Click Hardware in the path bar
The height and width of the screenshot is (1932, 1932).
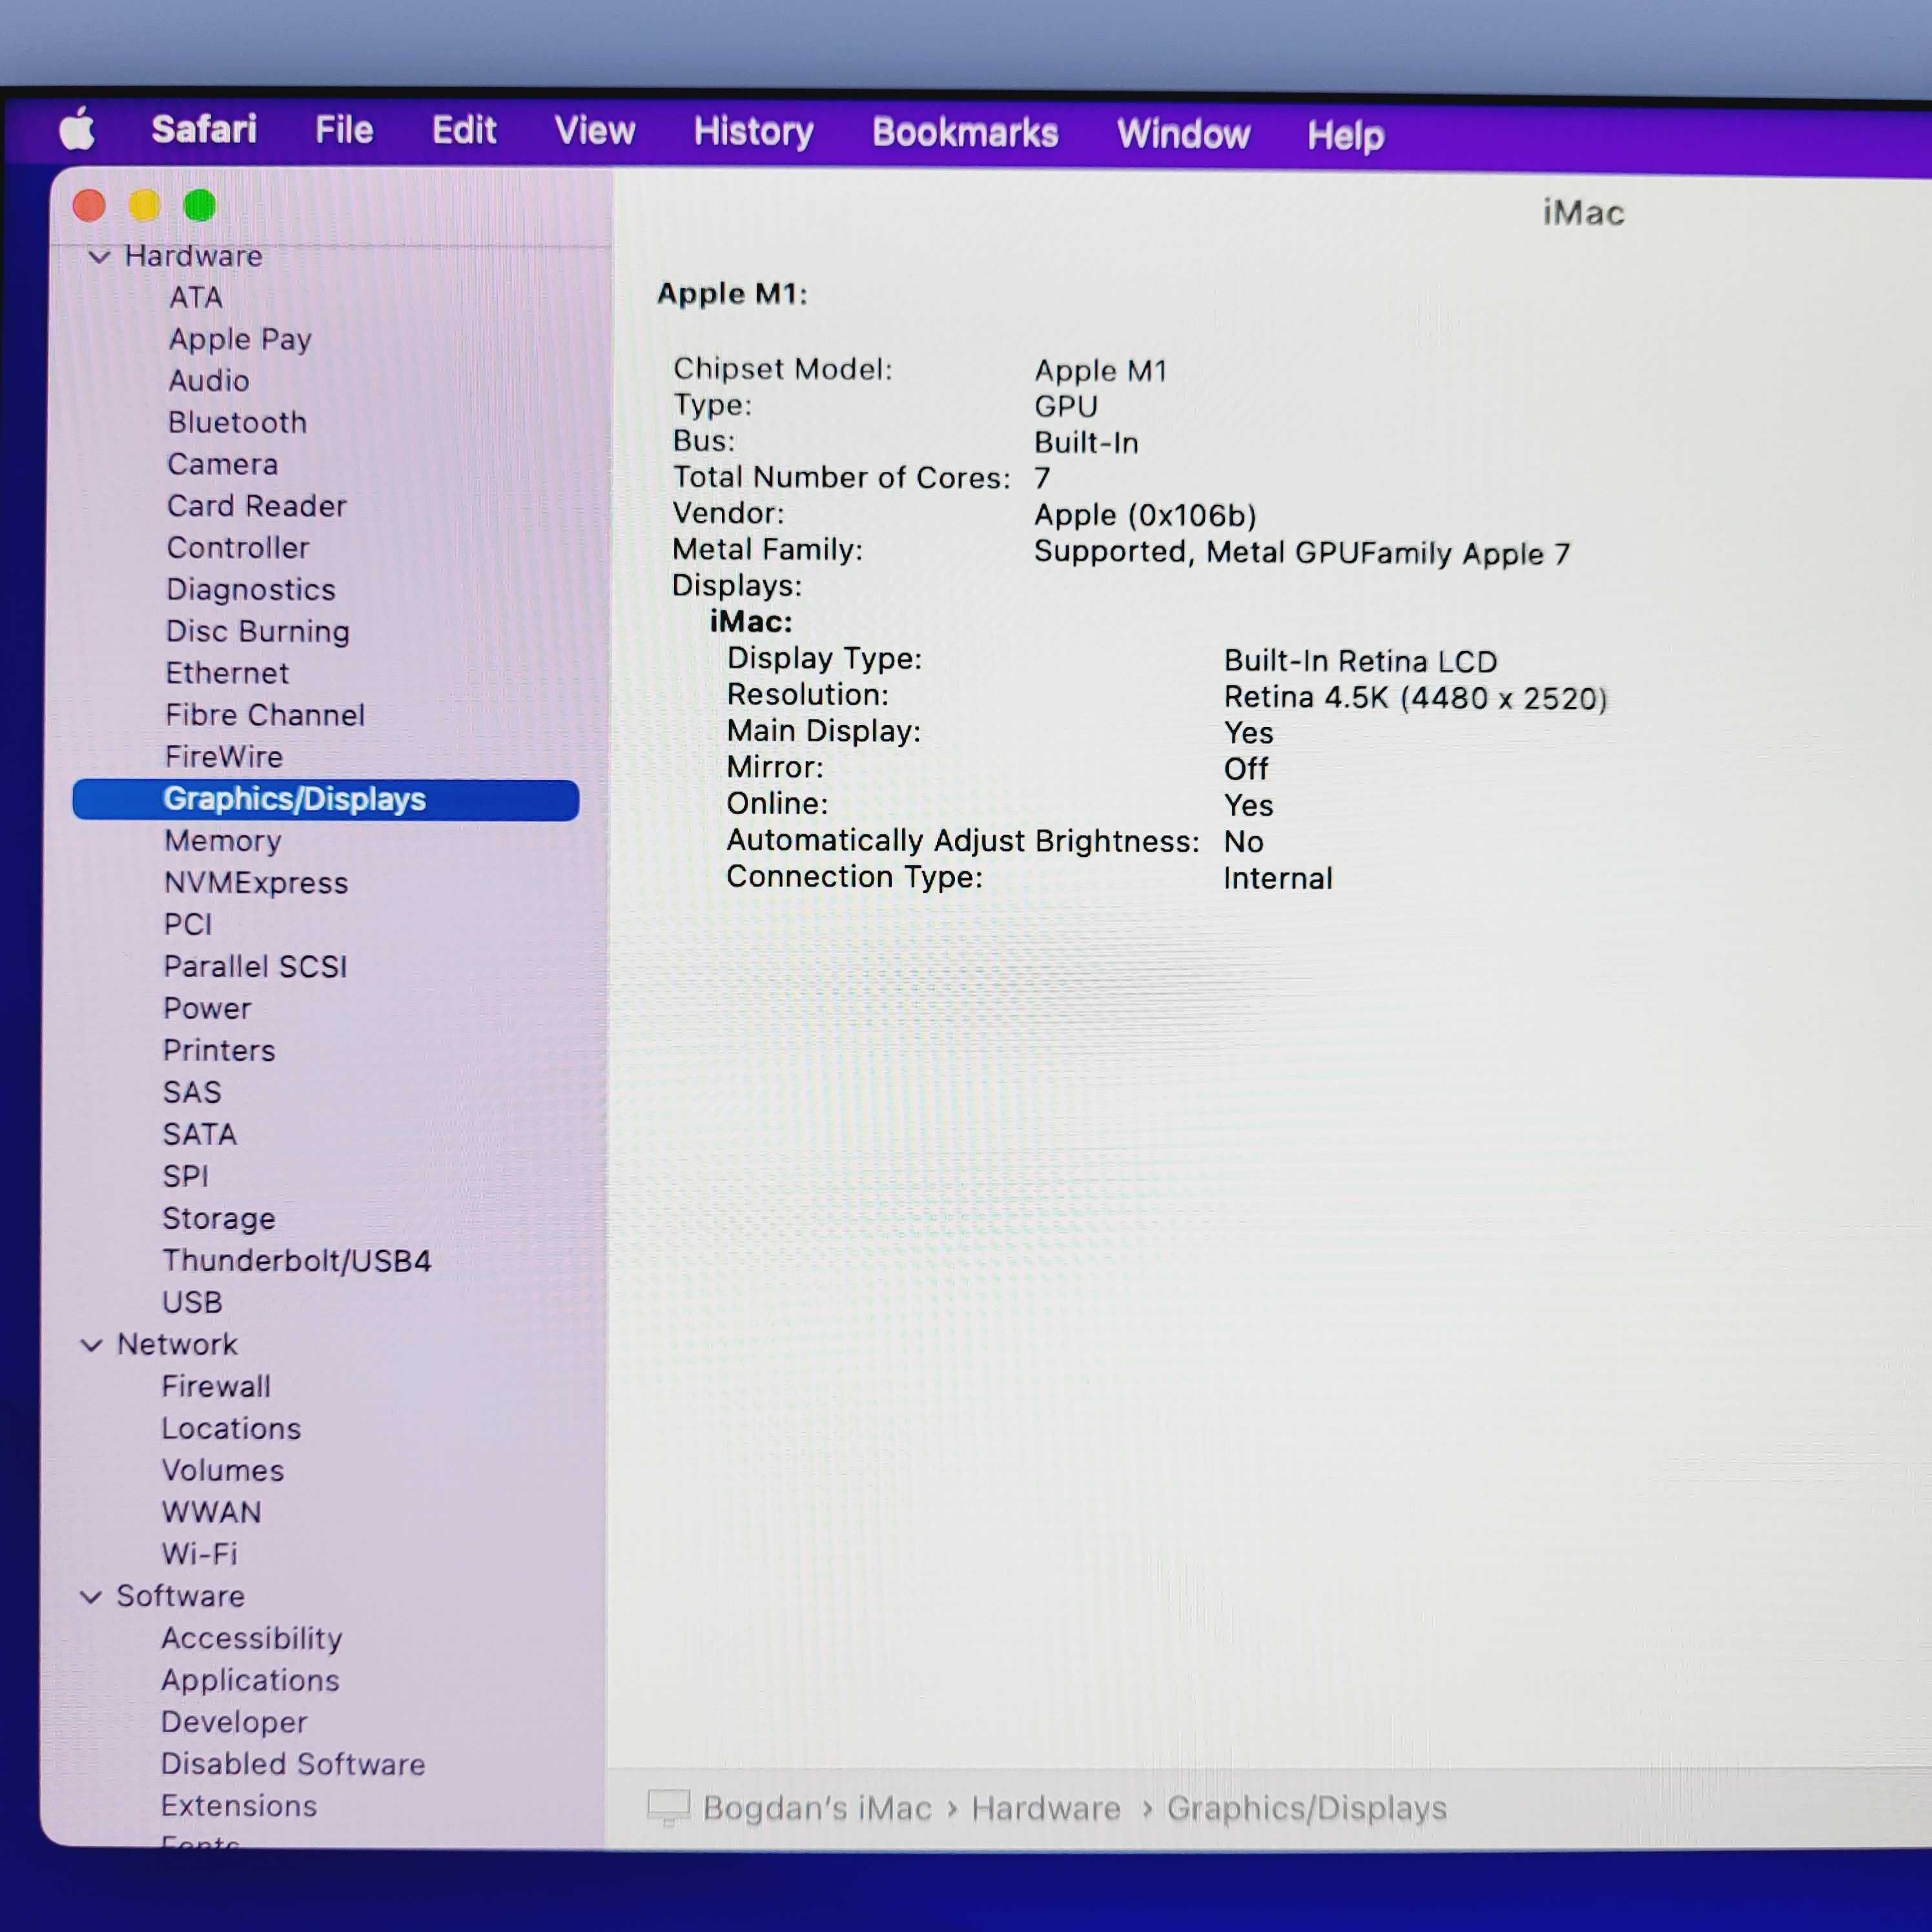pyautogui.click(x=1046, y=1808)
